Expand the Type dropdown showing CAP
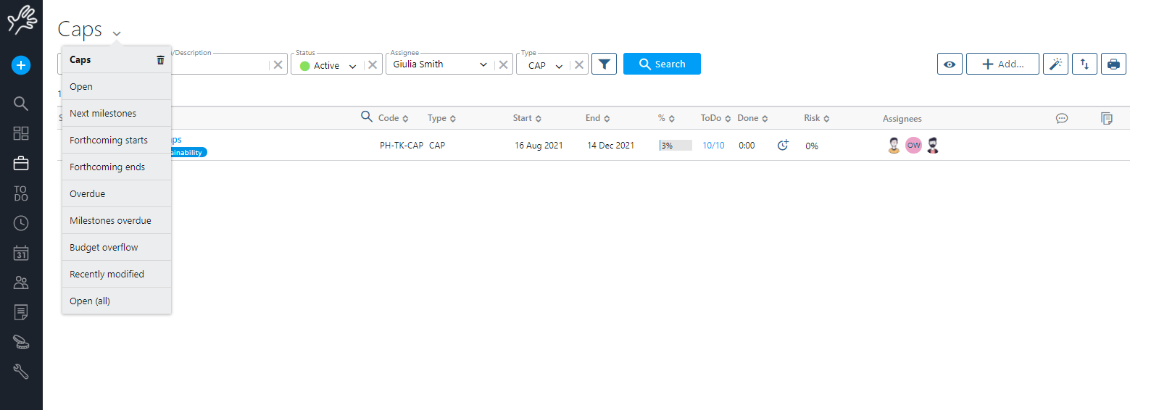 pos(558,66)
